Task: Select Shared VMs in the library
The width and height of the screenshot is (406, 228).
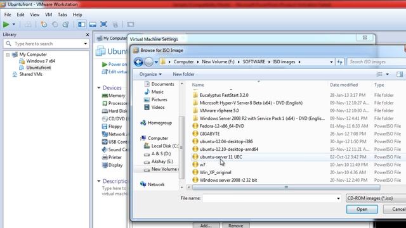Action: [x=30, y=74]
